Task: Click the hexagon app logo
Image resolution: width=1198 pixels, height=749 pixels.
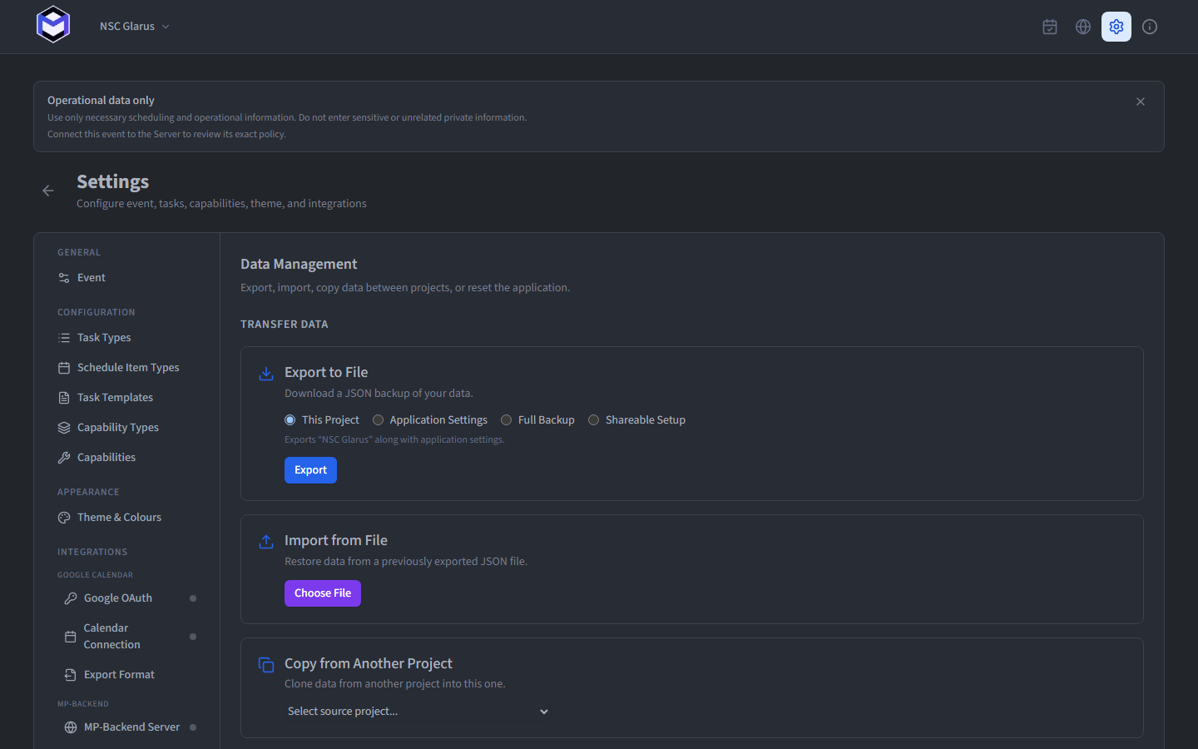Action: coord(53,25)
